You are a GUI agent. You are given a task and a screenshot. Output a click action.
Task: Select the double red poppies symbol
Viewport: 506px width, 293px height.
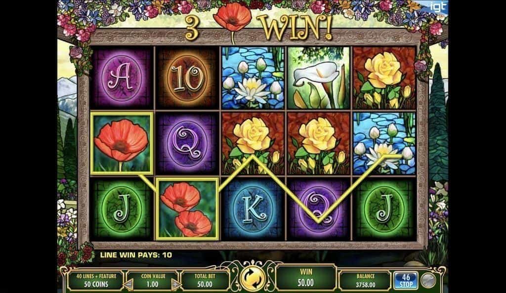(x=187, y=209)
